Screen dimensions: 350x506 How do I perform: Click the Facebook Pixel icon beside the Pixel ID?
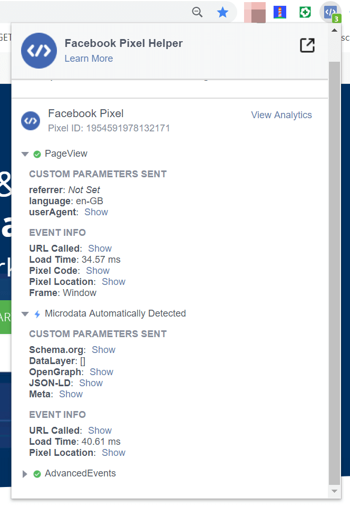click(30, 121)
